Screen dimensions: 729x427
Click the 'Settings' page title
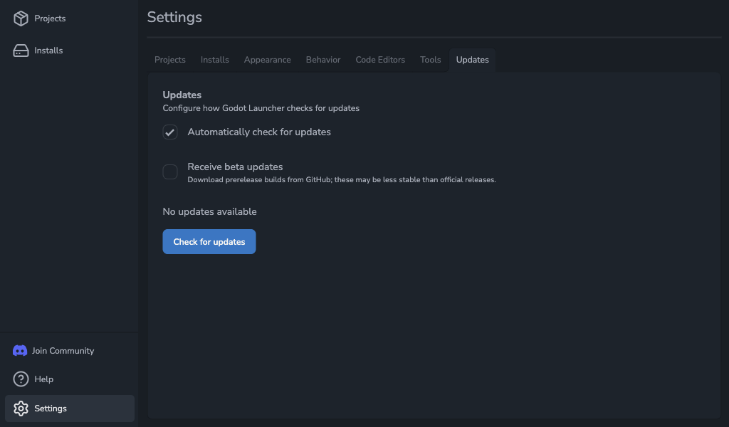click(174, 17)
